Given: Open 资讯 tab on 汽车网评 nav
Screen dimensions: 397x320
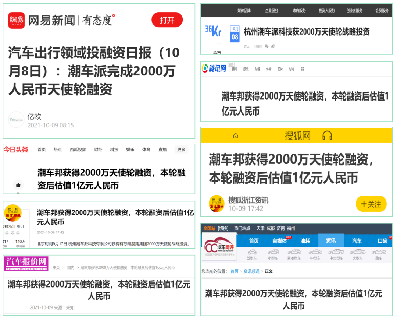Looking at the screenshot, I should click(331, 240).
